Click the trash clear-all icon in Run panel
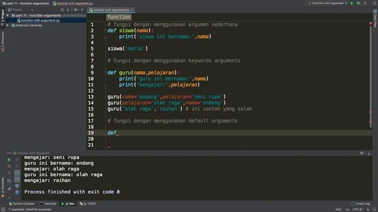378x212 pixels. pos(17,193)
